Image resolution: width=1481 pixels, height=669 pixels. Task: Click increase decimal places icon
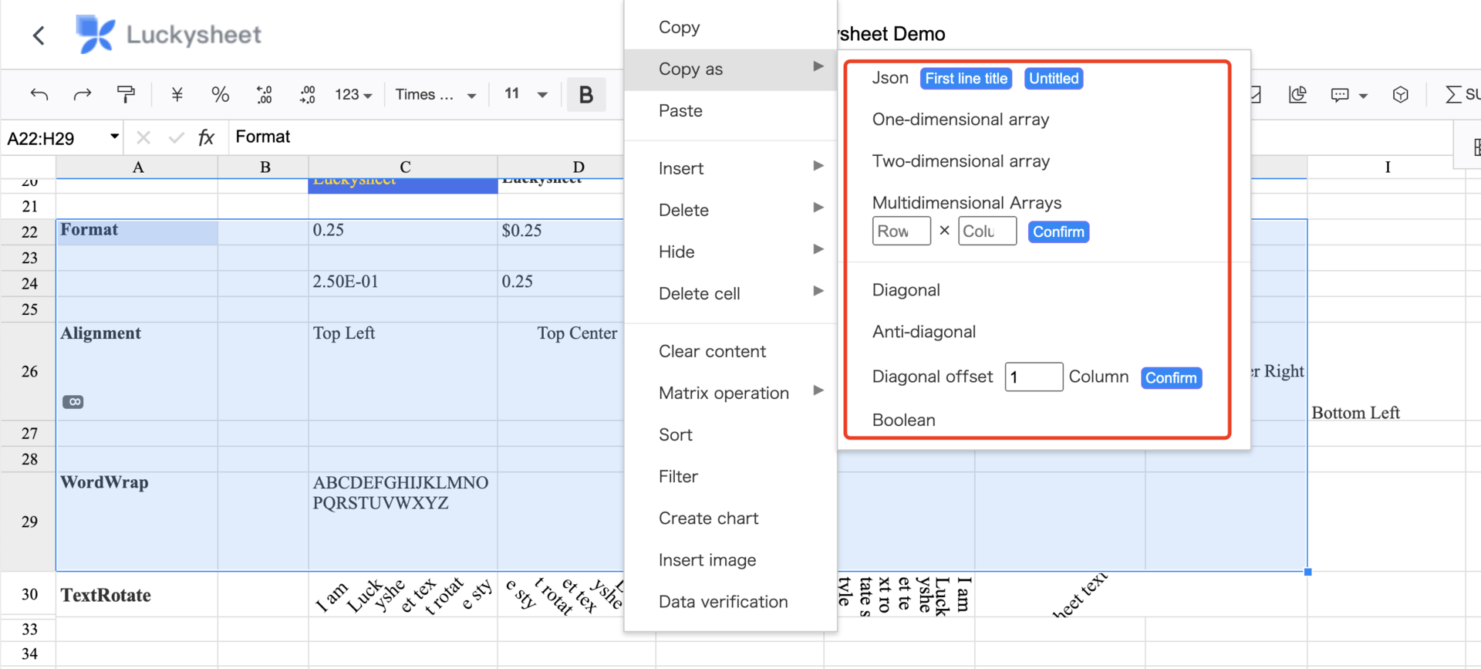(307, 95)
